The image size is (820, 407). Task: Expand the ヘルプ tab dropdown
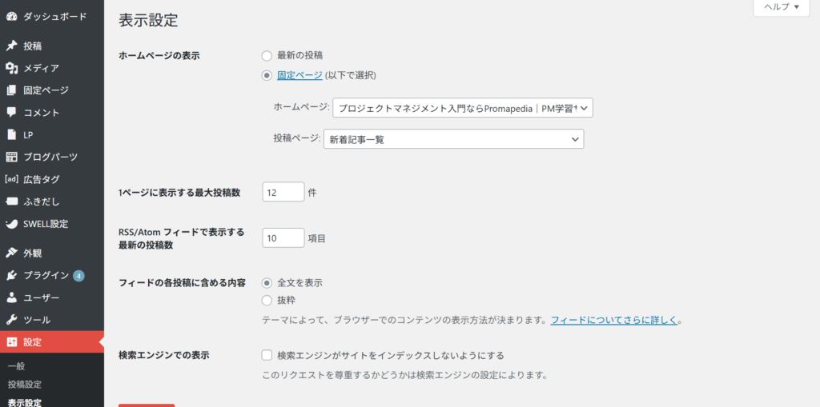point(782,7)
